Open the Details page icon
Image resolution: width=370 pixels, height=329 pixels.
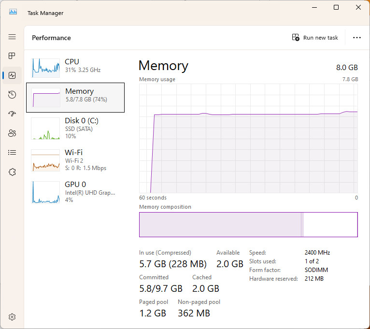[12, 153]
